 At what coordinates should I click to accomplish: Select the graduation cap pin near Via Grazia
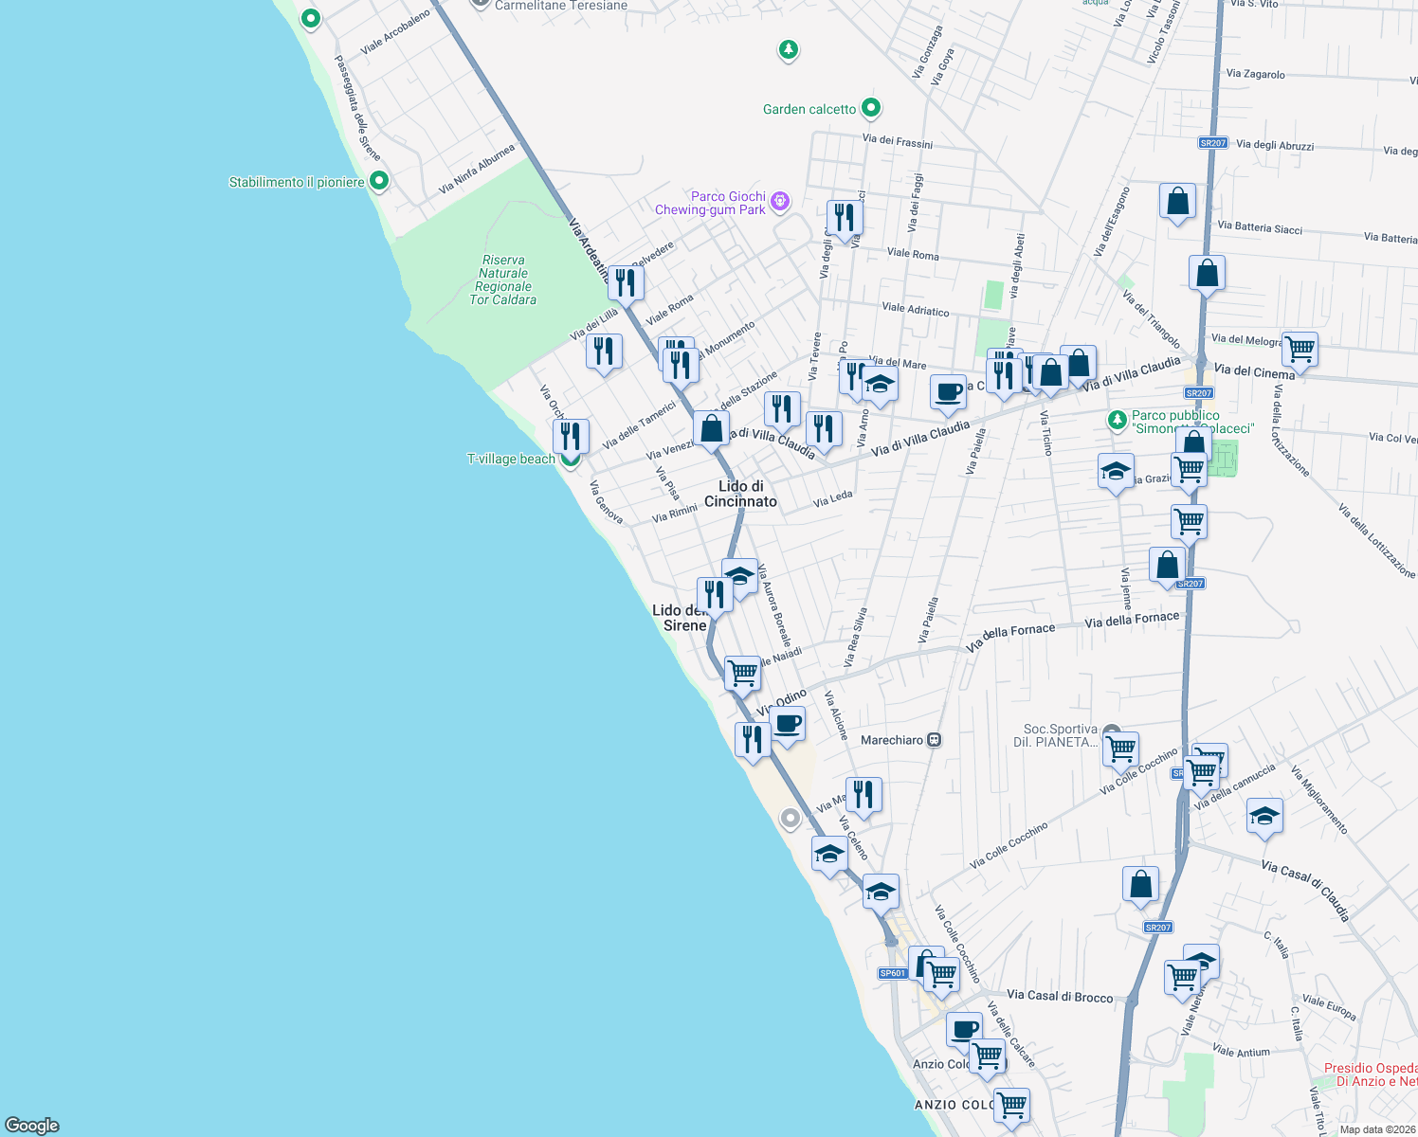click(x=1116, y=471)
